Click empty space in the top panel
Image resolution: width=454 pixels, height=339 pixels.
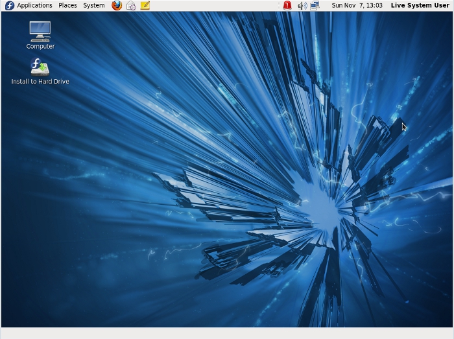214,5
